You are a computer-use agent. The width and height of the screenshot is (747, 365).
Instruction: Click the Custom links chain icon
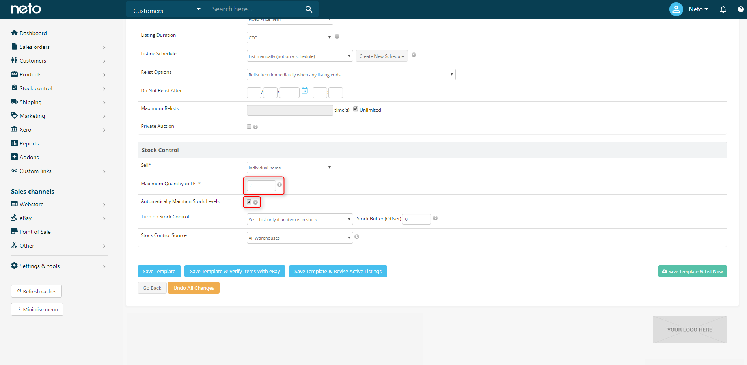15,171
